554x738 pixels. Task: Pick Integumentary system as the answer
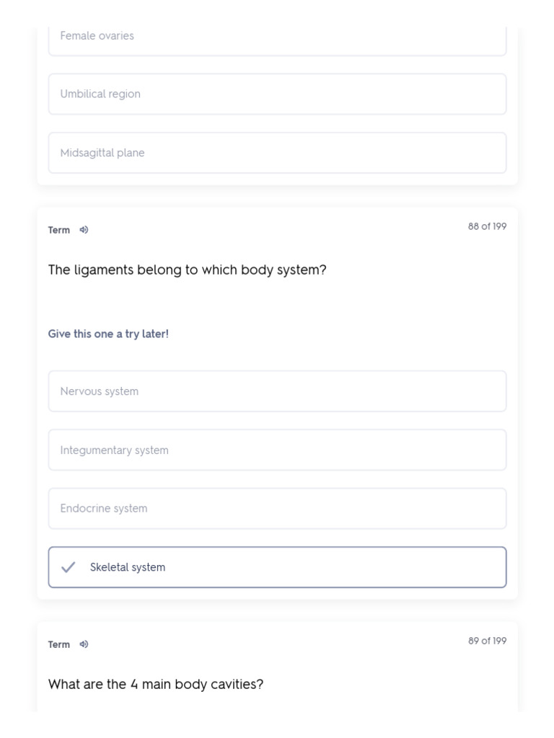point(277,450)
